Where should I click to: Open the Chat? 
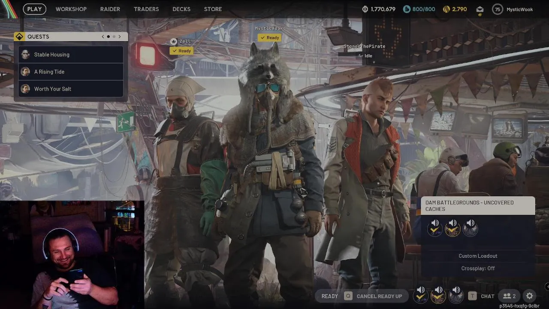[488, 296]
